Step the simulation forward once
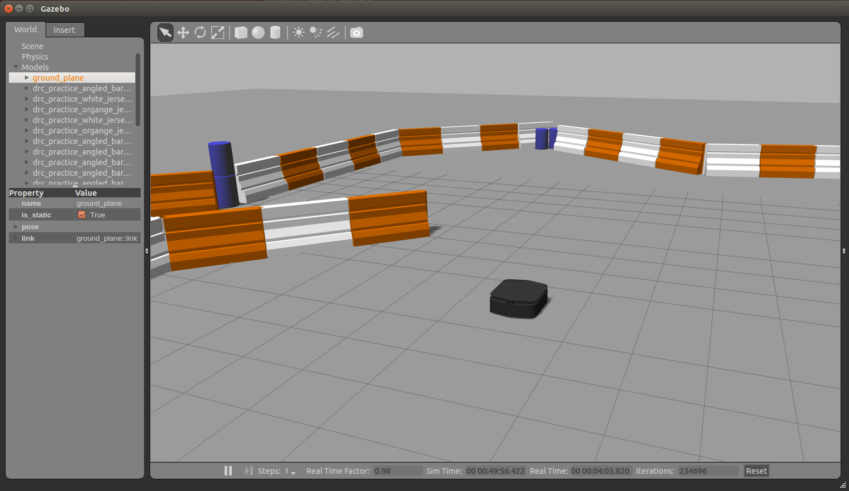The height and width of the screenshot is (491, 849). click(249, 471)
